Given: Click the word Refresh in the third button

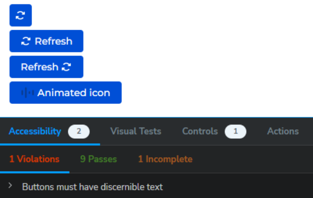Looking at the screenshot, I should pyautogui.click(x=39, y=67).
